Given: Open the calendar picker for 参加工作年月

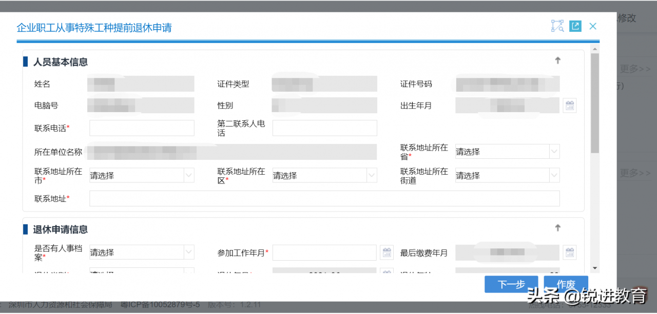Looking at the screenshot, I should point(387,252).
